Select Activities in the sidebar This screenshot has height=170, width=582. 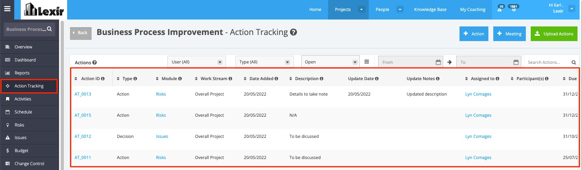click(x=30, y=99)
